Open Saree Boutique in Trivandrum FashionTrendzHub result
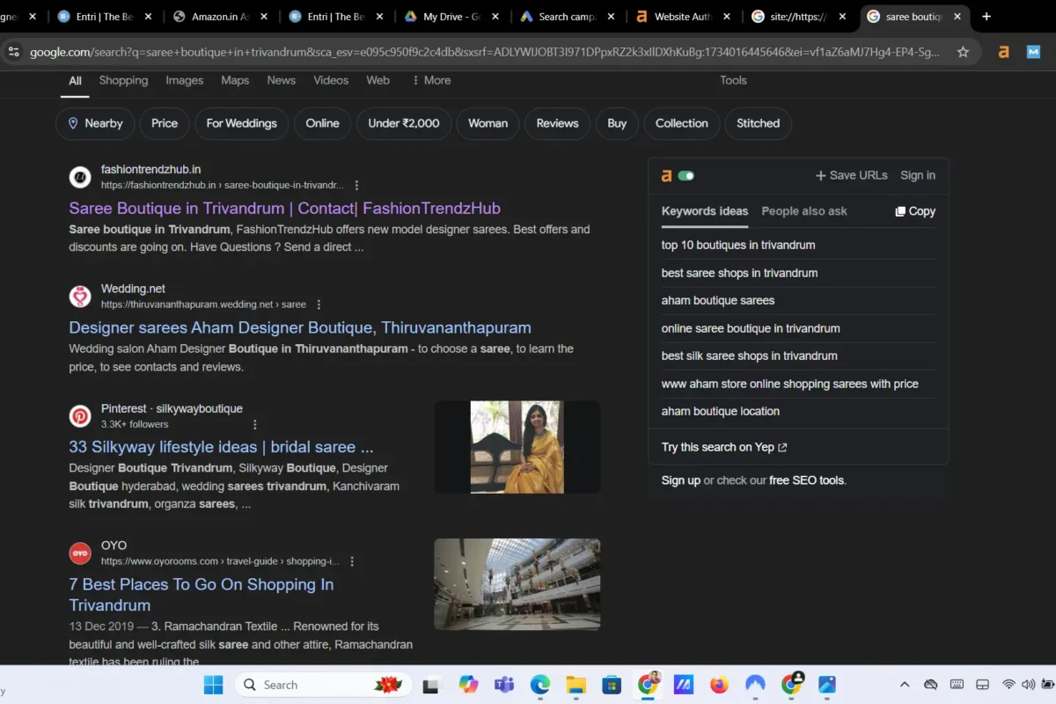Screen dimensions: 1056x704 [284, 209]
